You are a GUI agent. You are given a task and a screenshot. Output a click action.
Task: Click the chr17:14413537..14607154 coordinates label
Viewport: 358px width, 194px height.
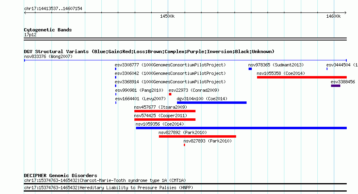click(53, 8)
